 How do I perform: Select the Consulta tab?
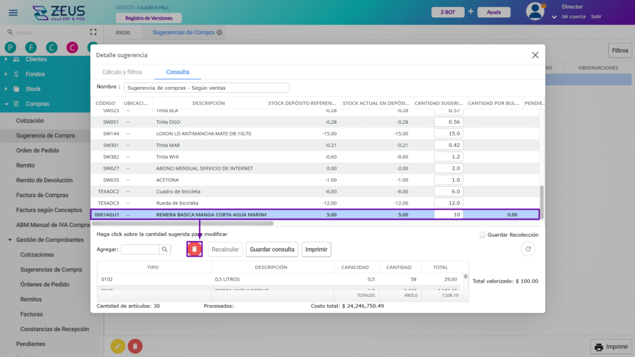[177, 72]
